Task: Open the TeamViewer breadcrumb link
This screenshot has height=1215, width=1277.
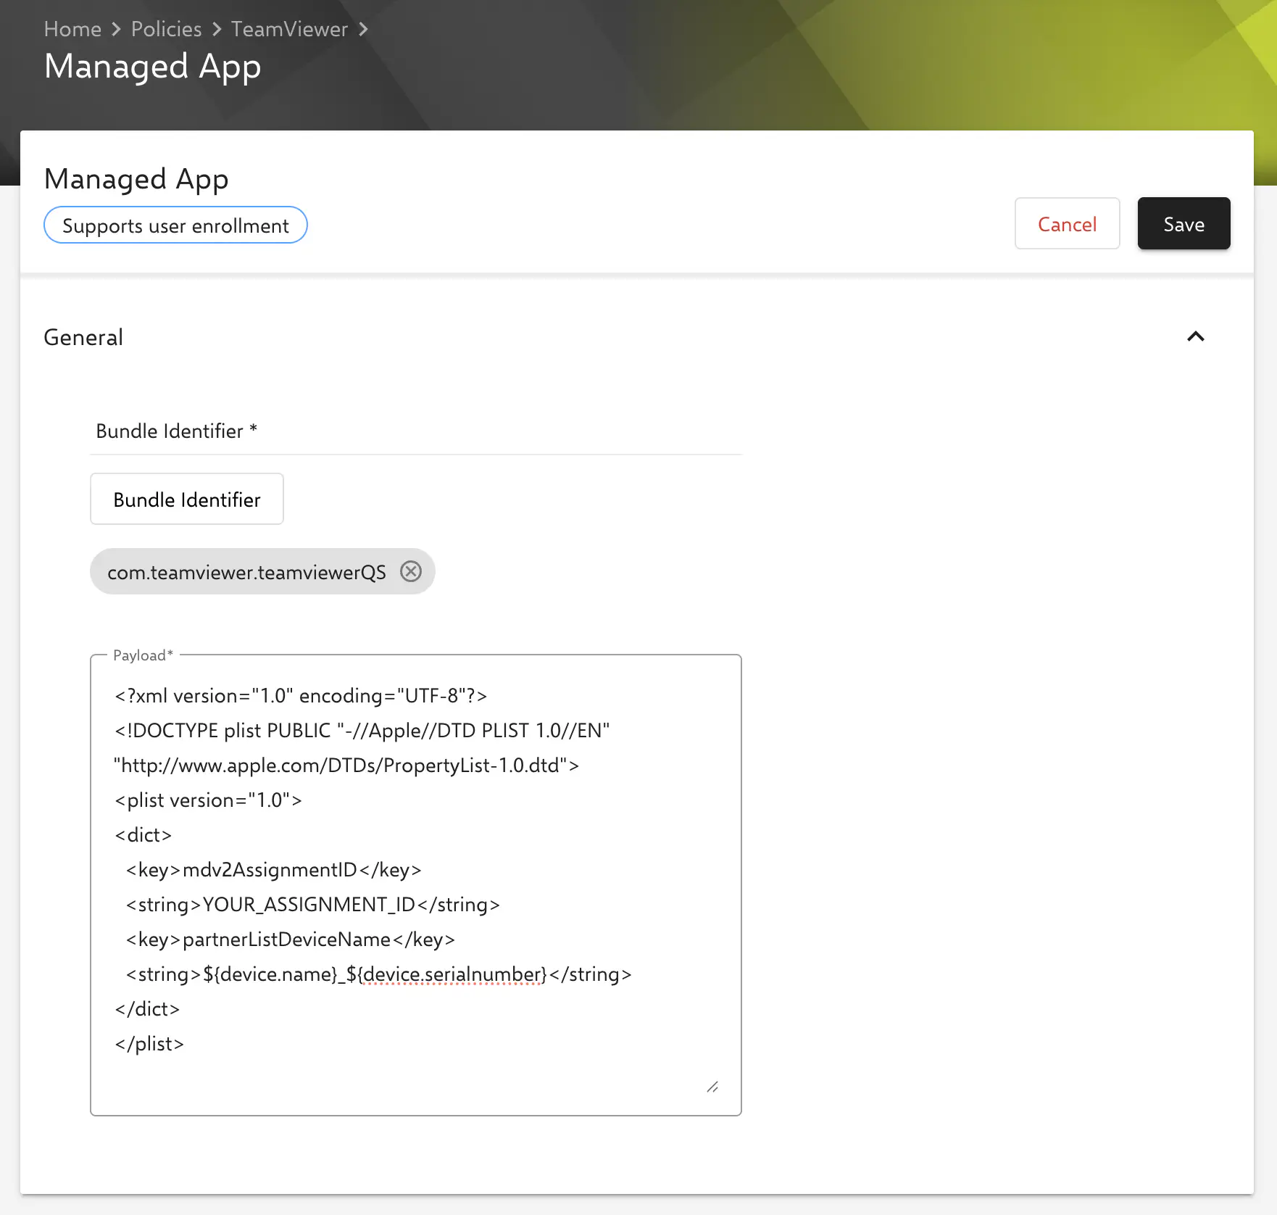Action: [x=289, y=29]
